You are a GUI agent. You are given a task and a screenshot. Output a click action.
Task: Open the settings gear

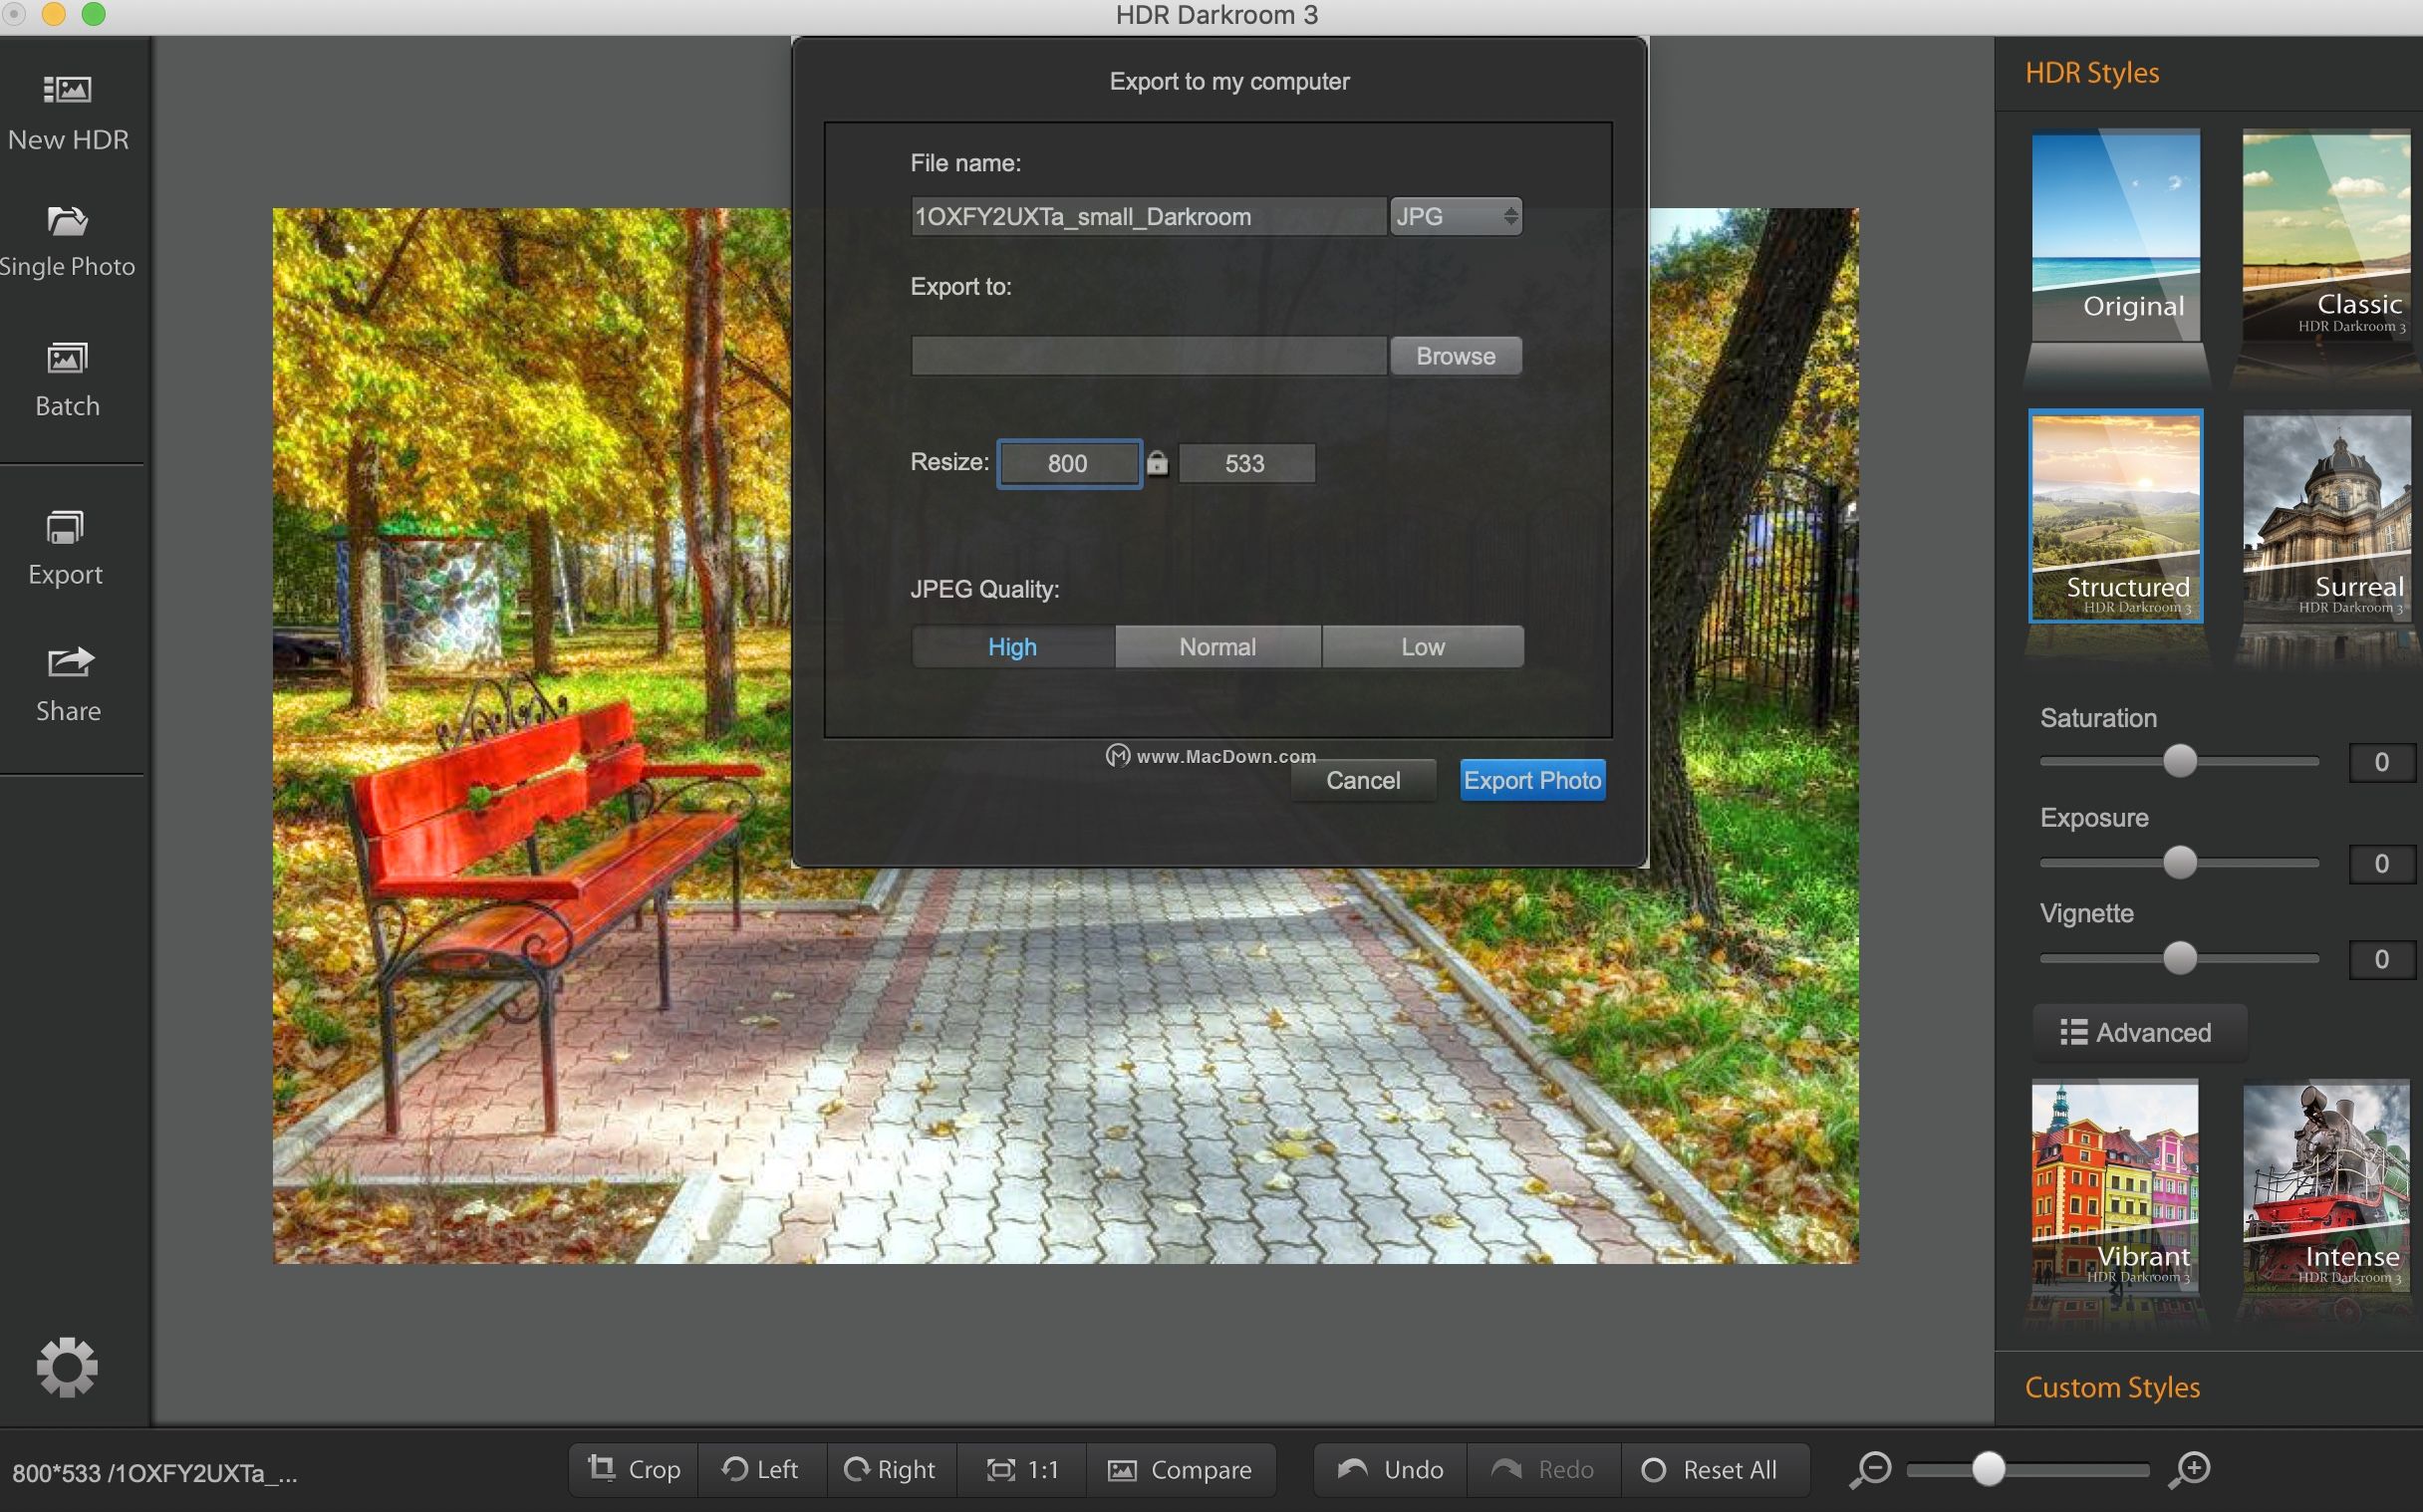coord(67,1366)
